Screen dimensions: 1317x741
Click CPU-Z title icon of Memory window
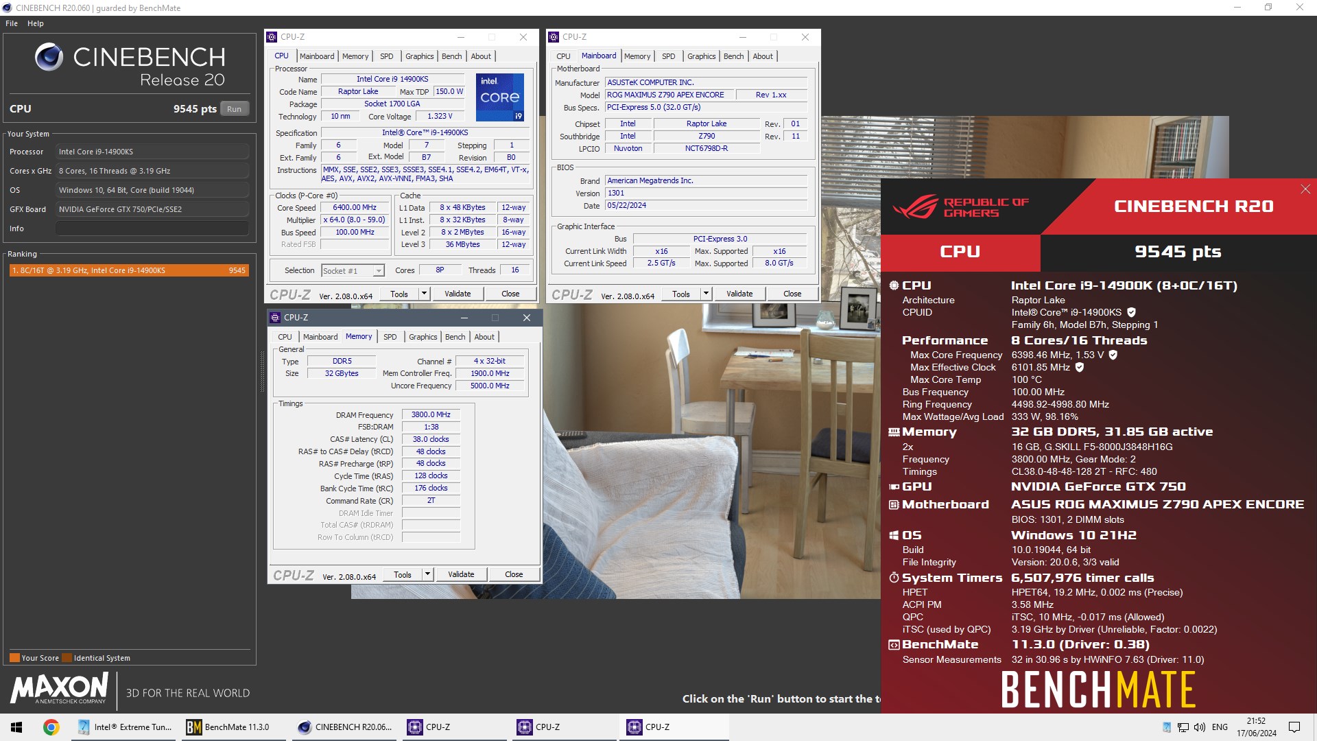276,318
